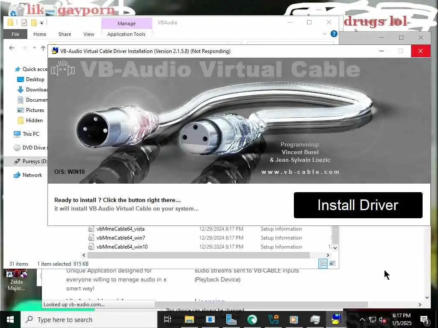Open Downloads in the navigation pane

click(x=33, y=90)
